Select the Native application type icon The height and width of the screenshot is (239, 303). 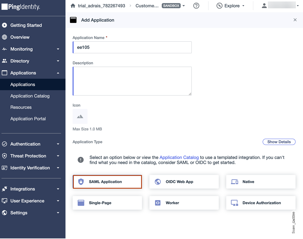pos(234,182)
